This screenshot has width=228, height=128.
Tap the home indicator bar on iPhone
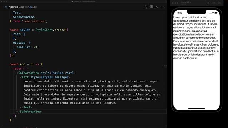point(197,108)
